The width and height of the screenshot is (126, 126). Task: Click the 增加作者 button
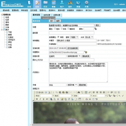tap(82, 85)
